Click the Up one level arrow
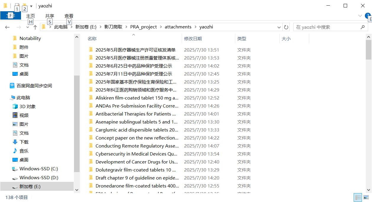The height and width of the screenshot is (202, 372). click(x=35, y=27)
